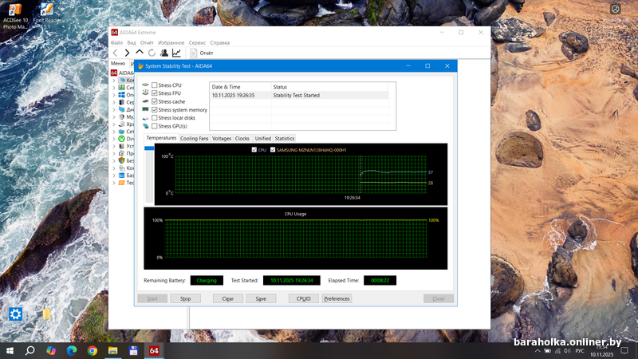
Task: Open Foxit Reader desktop shortcut
Action: click(x=47, y=16)
